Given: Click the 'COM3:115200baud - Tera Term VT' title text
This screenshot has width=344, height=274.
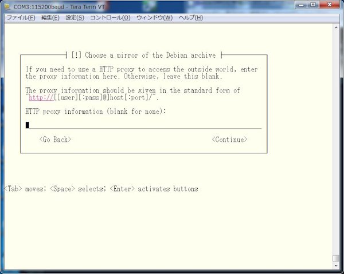Looking at the screenshot, I should [59, 7].
